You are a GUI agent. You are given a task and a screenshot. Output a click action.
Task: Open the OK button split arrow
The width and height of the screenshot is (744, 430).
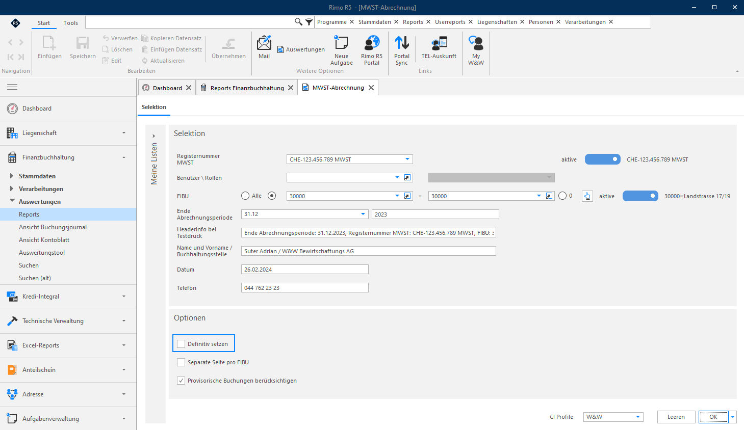[733, 417]
